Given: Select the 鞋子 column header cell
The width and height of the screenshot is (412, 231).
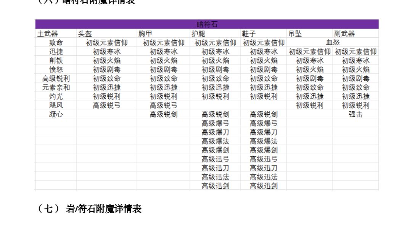Looking at the screenshot, I should 264,33.
